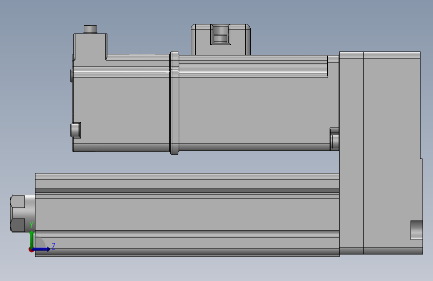Select the screw head on the motor's rear cover

coord(75,130)
